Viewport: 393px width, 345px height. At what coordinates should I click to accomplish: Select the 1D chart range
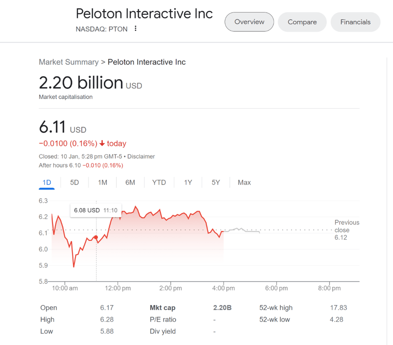47,182
